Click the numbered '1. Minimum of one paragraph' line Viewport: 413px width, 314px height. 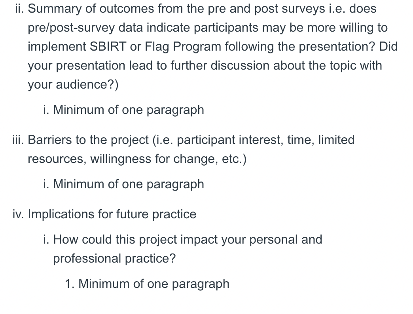coord(147,284)
